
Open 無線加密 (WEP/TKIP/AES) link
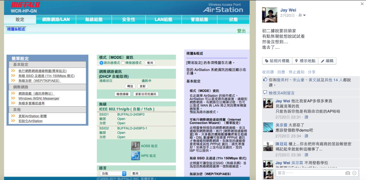coord(40,81)
